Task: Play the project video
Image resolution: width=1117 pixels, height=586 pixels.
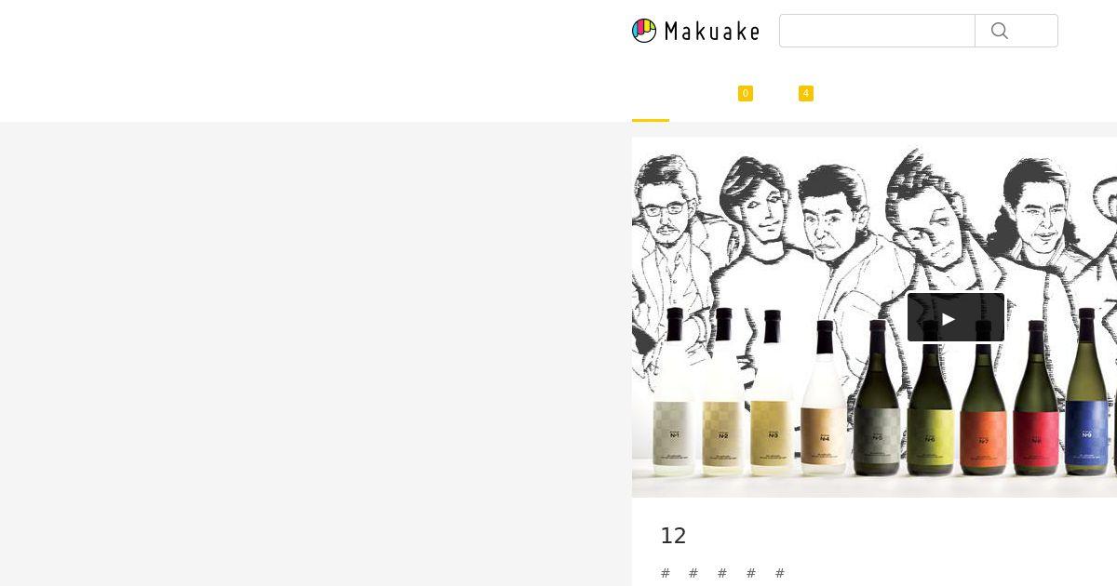Action: (956, 318)
